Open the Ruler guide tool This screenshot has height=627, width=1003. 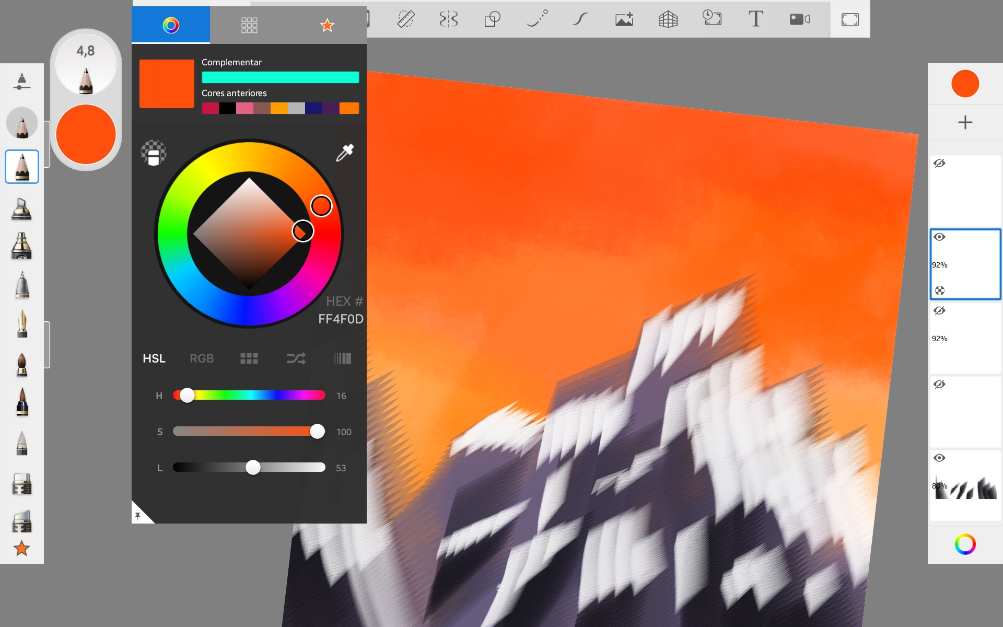(405, 19)
